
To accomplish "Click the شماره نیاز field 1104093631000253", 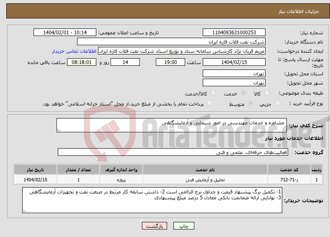I will coord(234,32).
